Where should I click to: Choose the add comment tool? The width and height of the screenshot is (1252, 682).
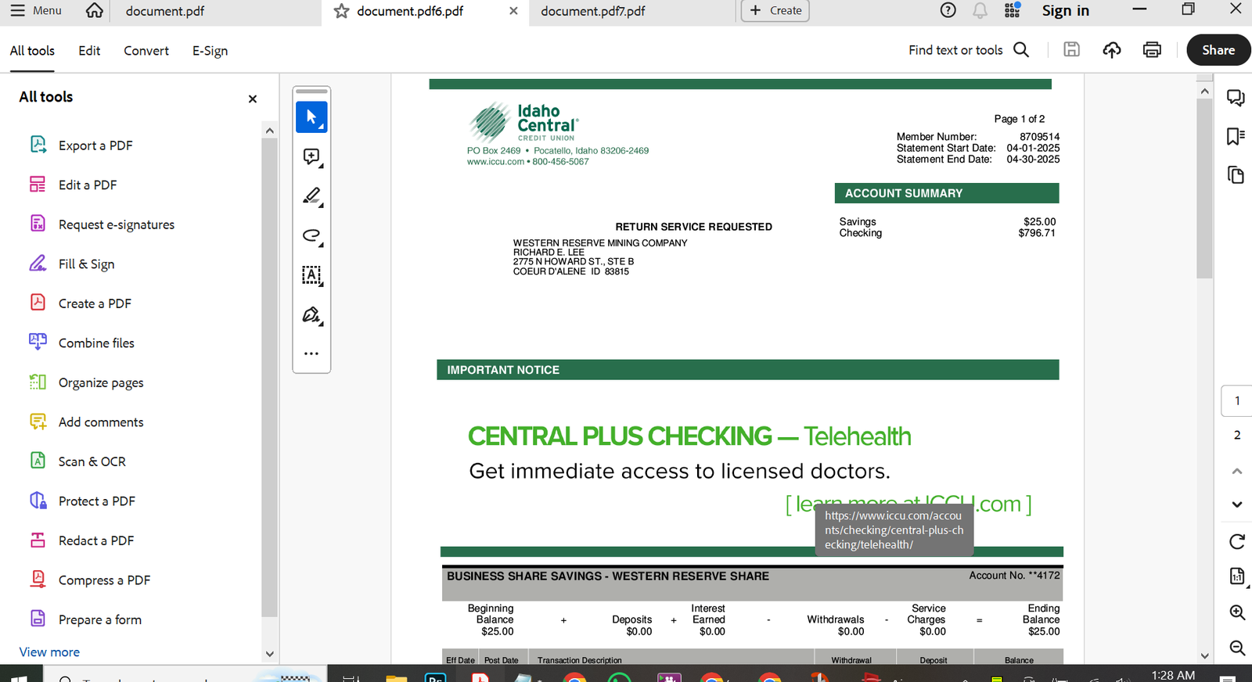(x=311, y=157)
